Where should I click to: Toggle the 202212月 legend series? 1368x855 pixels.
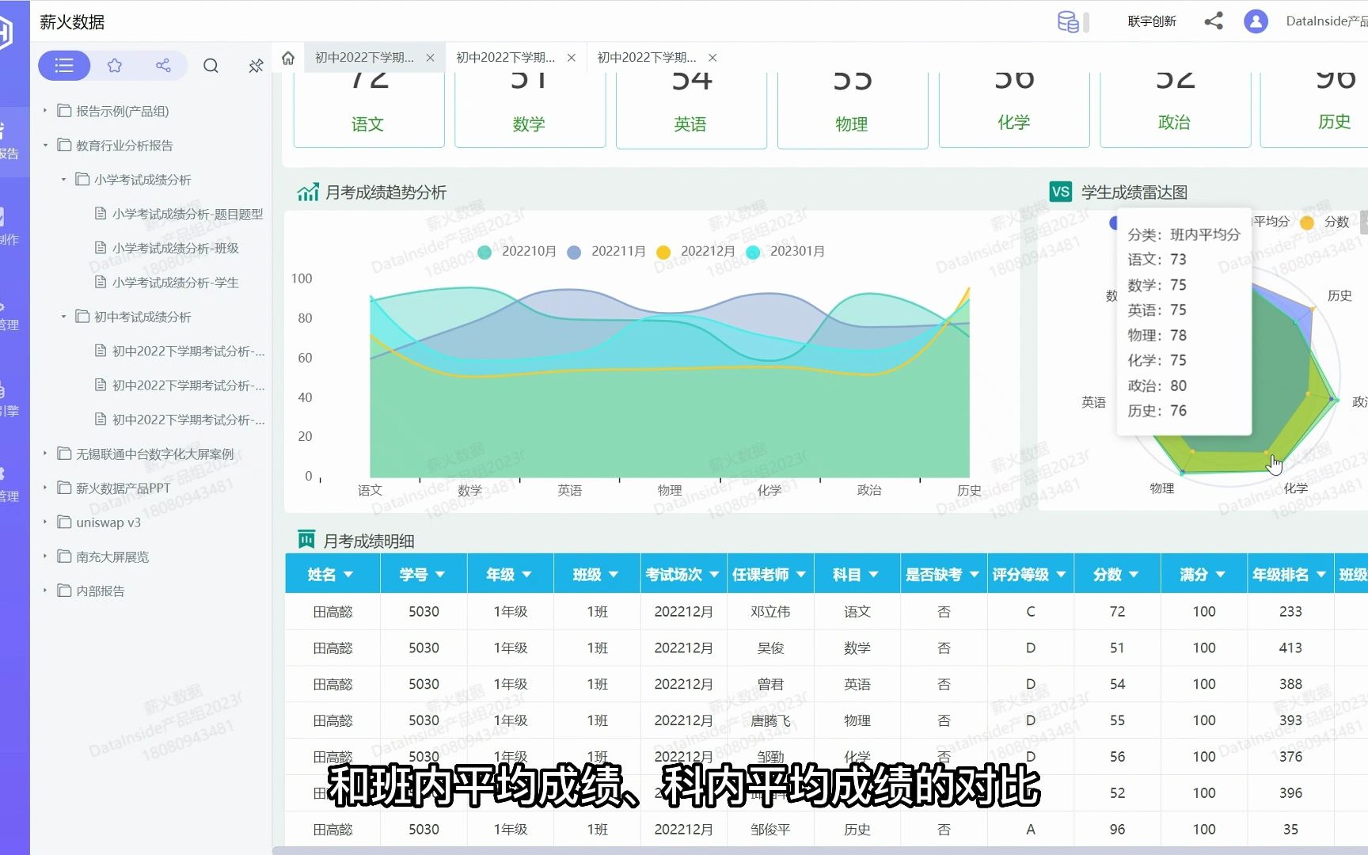(x=696, y=252)
